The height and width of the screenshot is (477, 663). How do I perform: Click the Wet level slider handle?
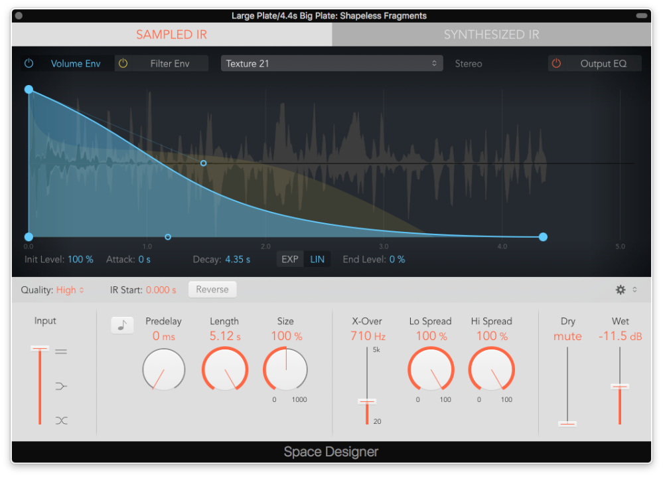(x=620, y=386)
